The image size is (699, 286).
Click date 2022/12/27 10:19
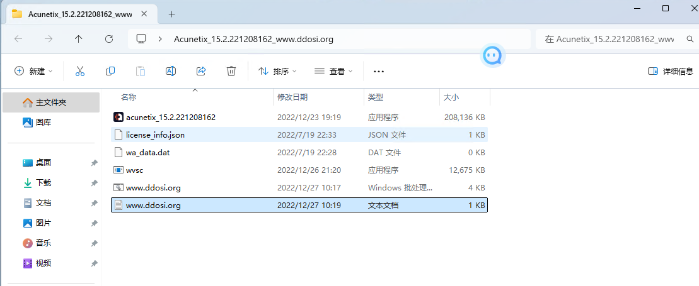309,205
